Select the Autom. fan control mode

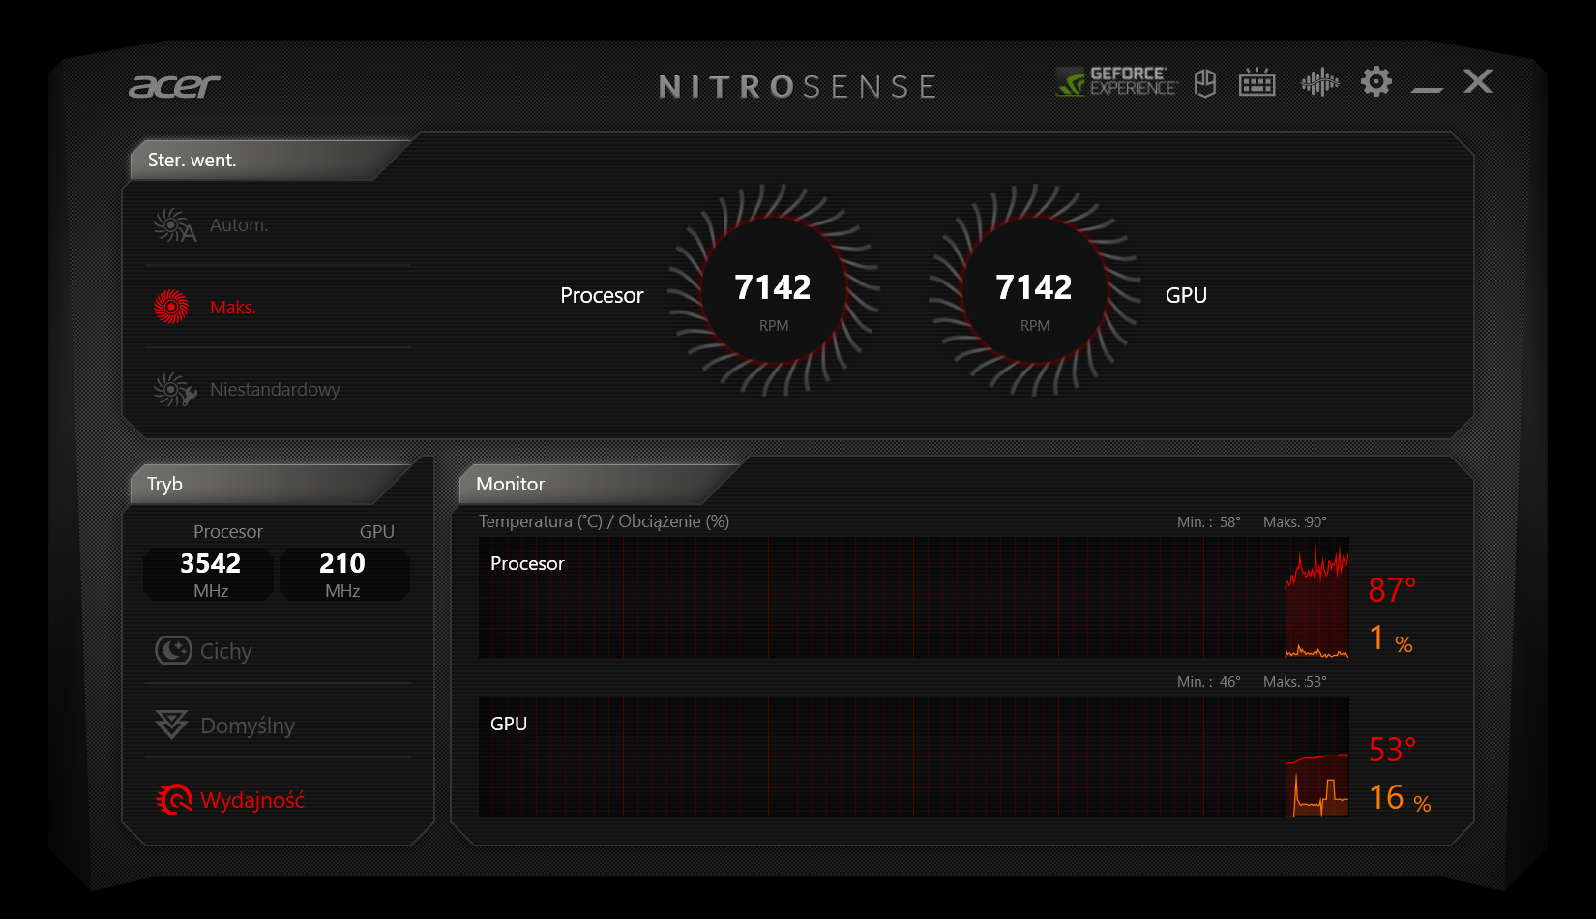(279, 225)
